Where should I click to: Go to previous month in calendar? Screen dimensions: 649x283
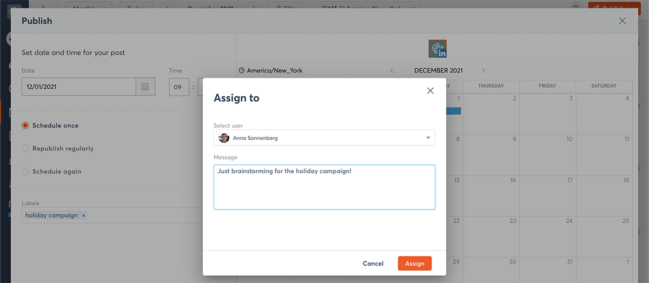point(392,70)
